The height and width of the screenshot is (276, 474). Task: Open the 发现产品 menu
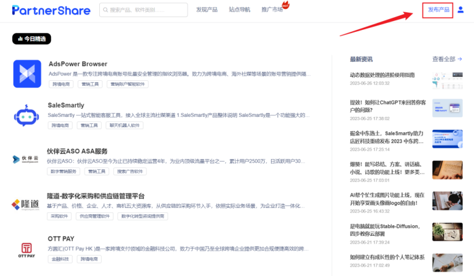(x=207, y=10)
